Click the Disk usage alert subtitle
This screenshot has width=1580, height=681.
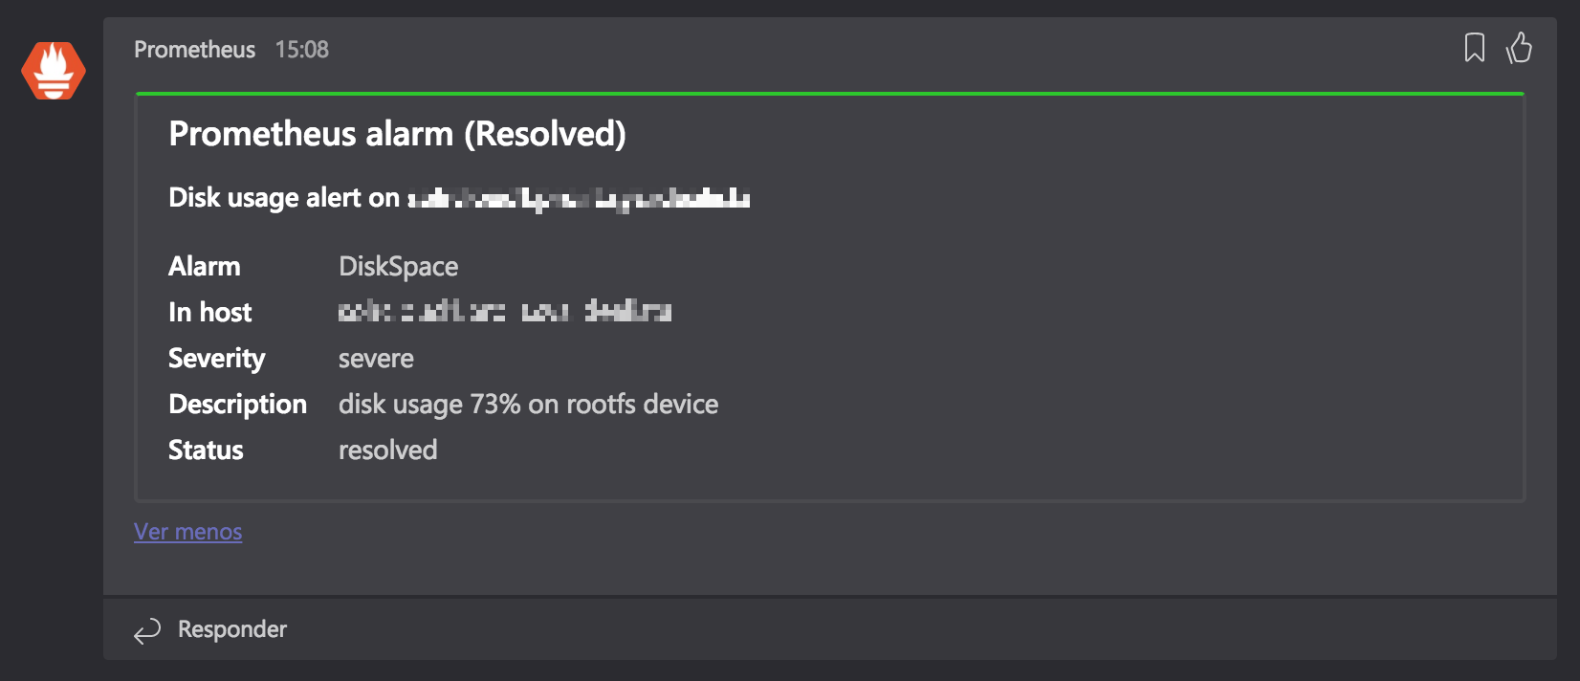[x=459, y=198]
